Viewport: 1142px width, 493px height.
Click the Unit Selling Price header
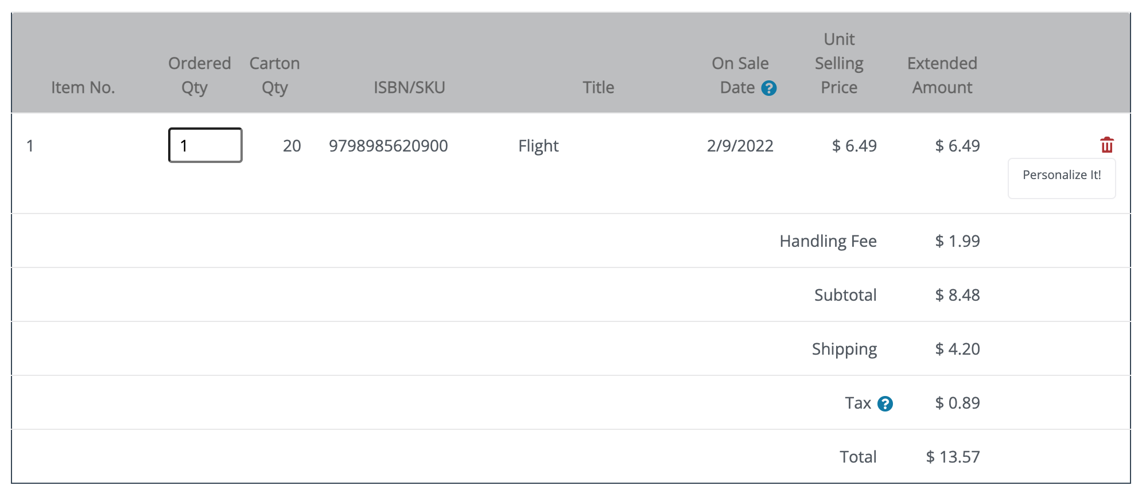coord(839,63)
